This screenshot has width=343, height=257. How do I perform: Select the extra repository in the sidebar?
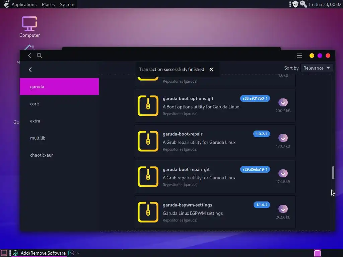pyautogui.click(x=59, y=121)
